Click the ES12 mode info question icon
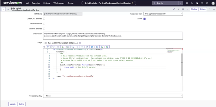This screenshot has width=216, height=107. [80, 43]
